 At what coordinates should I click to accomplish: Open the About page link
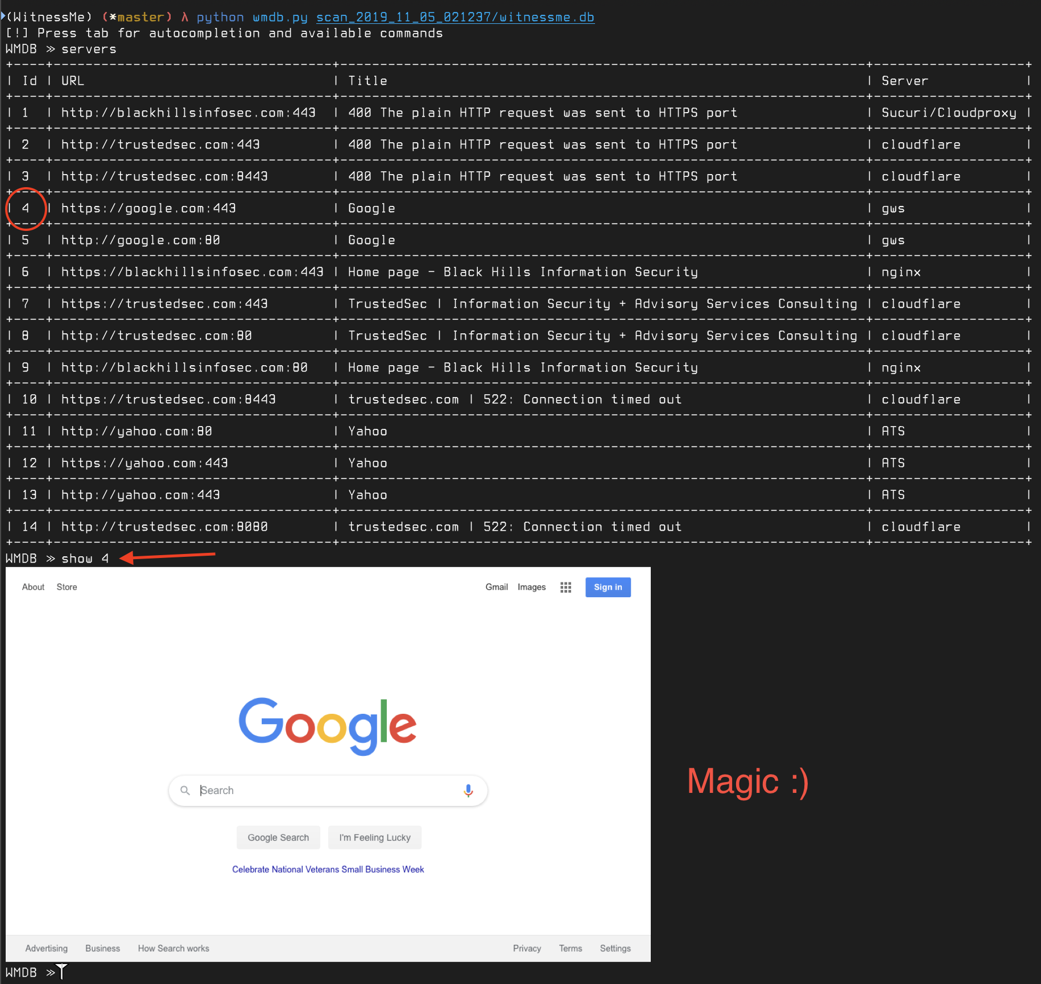click(x=32, y=586)
